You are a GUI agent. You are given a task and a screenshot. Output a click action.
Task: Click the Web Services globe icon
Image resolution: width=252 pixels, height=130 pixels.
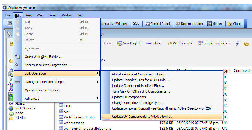pos(11,108)
